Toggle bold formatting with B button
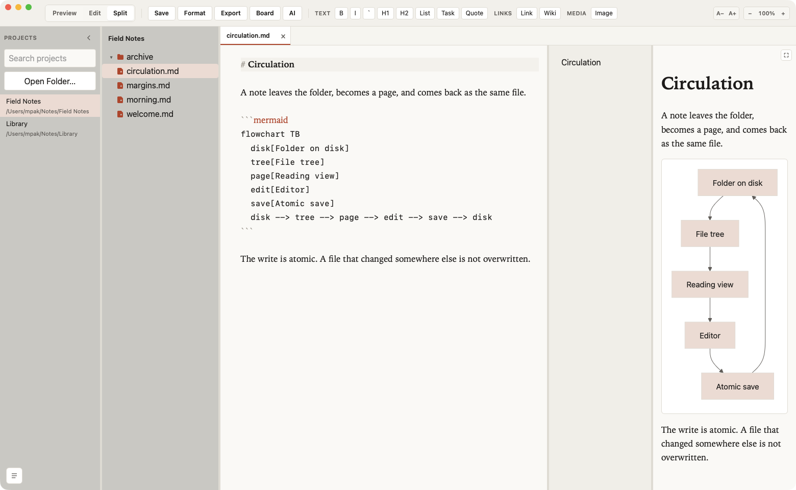This screenshot has height=490, width=796. [341, 13]
